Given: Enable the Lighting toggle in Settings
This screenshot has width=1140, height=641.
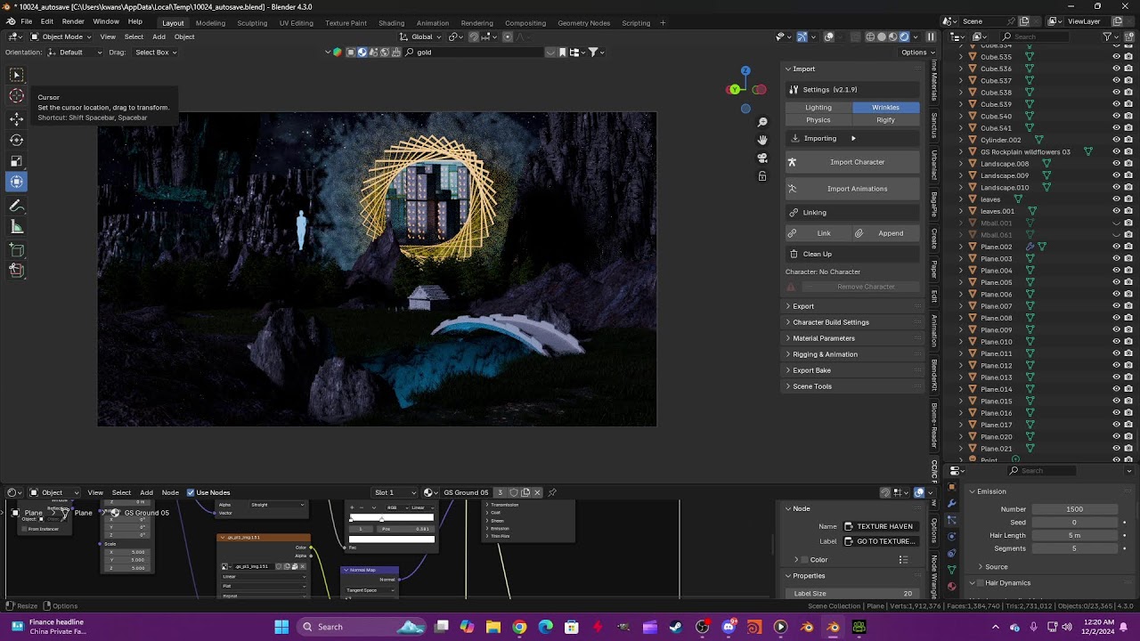Looking at the screenshot, I should [818, 107].
